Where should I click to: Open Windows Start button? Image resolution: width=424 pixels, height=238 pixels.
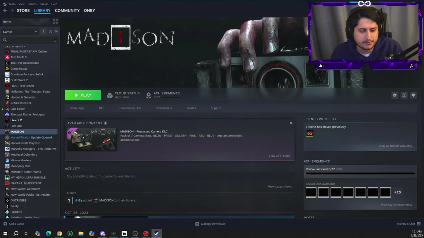tap(5, 234)
